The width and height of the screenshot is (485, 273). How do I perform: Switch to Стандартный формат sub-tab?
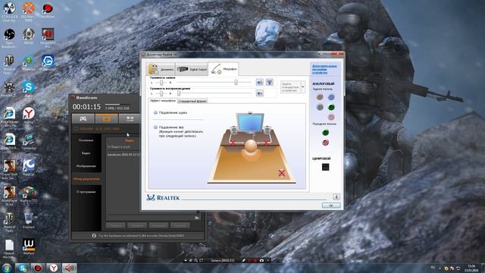pos(192,101)
